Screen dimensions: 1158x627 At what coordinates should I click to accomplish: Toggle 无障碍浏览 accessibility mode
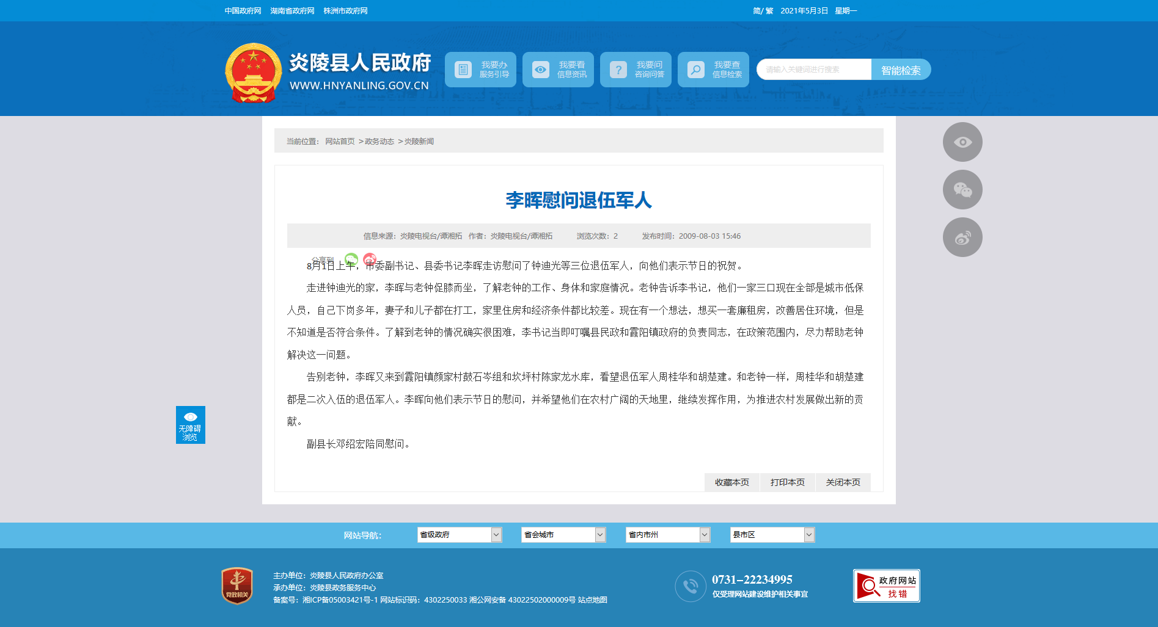[190, 425]
